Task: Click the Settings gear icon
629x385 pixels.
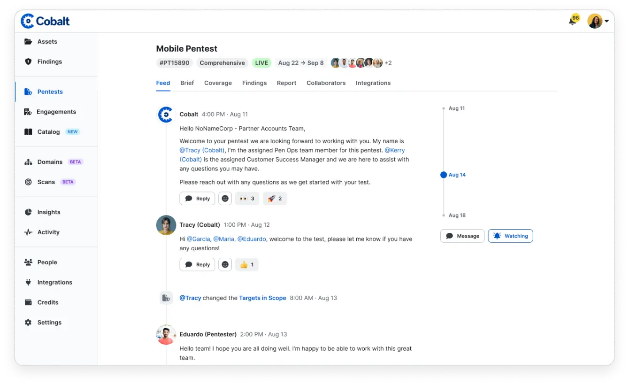Action: coord(28,323)
